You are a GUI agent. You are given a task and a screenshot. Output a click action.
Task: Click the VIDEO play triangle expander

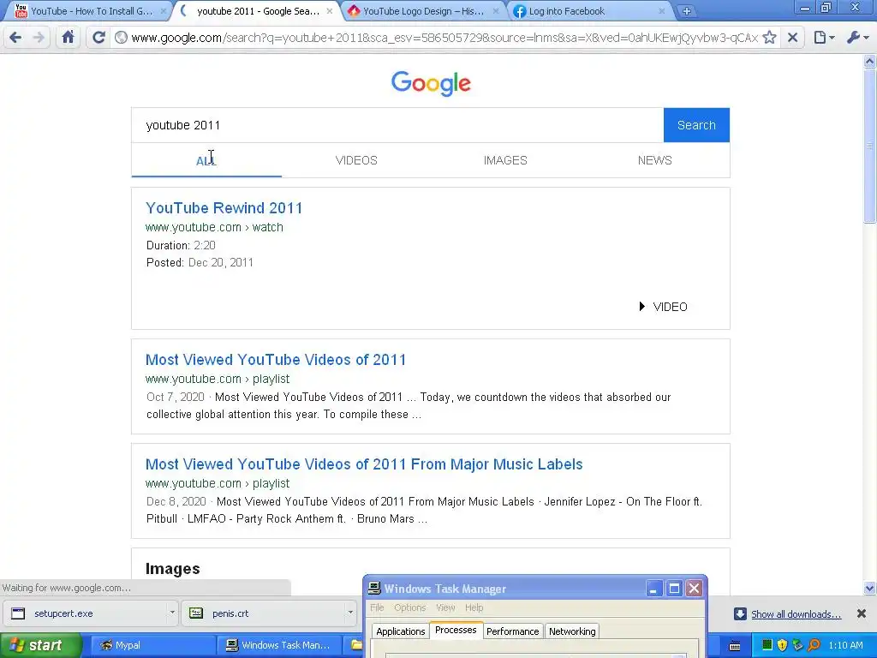coord(641,307)
